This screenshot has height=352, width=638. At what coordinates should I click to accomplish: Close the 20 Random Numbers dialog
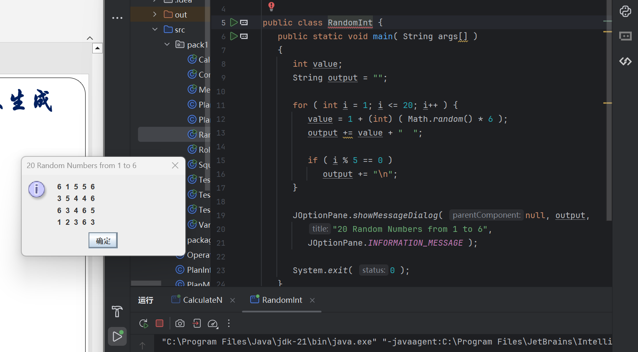(x=175, y=166)
